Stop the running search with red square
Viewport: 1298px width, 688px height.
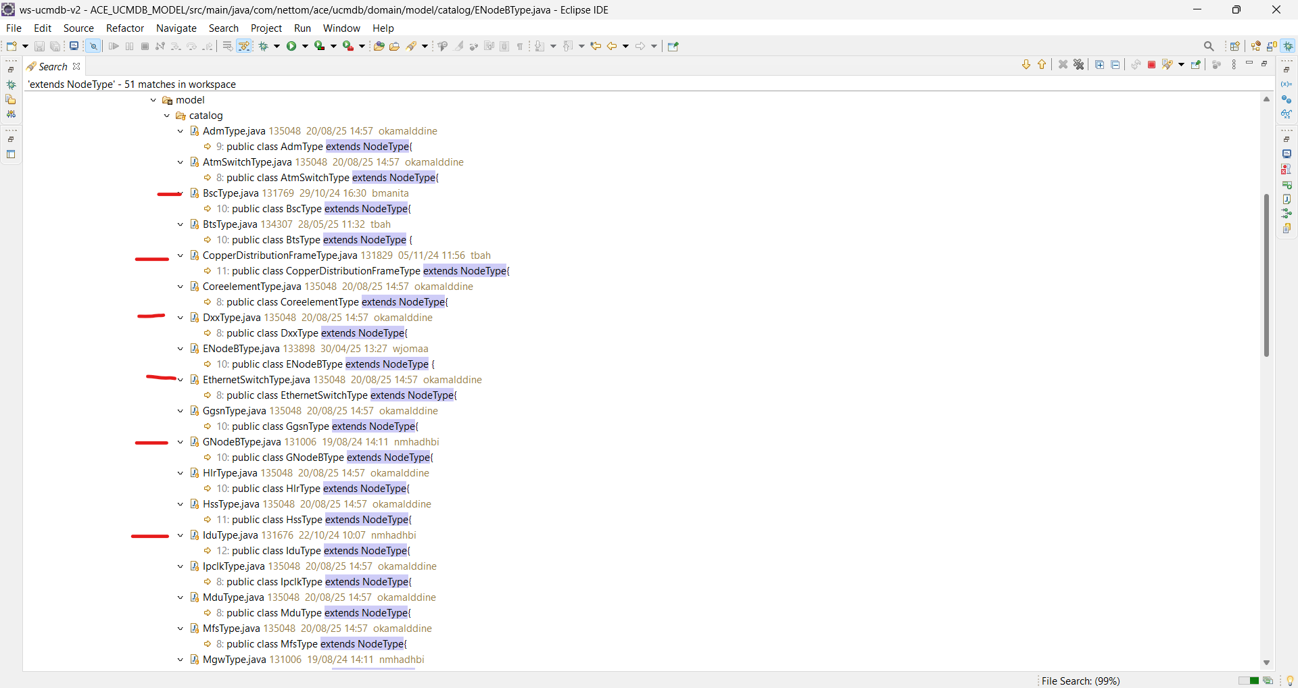pyautogui.click(x=1152, y=65)
